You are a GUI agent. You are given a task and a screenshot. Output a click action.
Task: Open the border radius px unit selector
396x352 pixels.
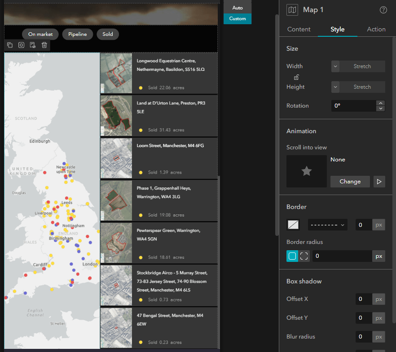[378, 256]
